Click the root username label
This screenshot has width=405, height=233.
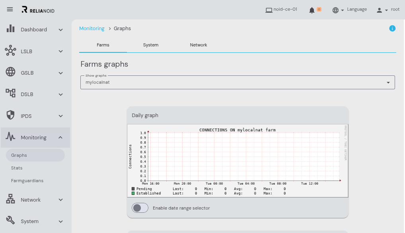pos(395,9)
